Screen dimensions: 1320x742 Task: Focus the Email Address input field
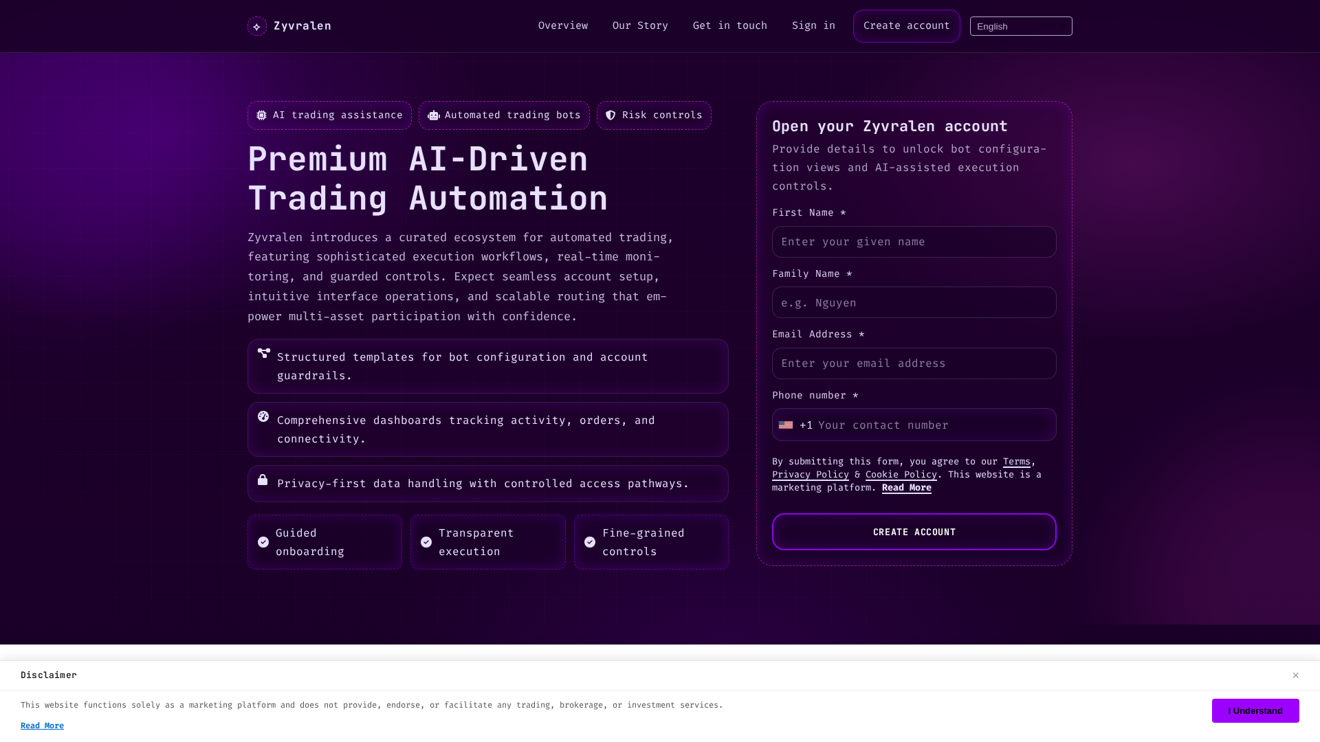click(914, 363)
